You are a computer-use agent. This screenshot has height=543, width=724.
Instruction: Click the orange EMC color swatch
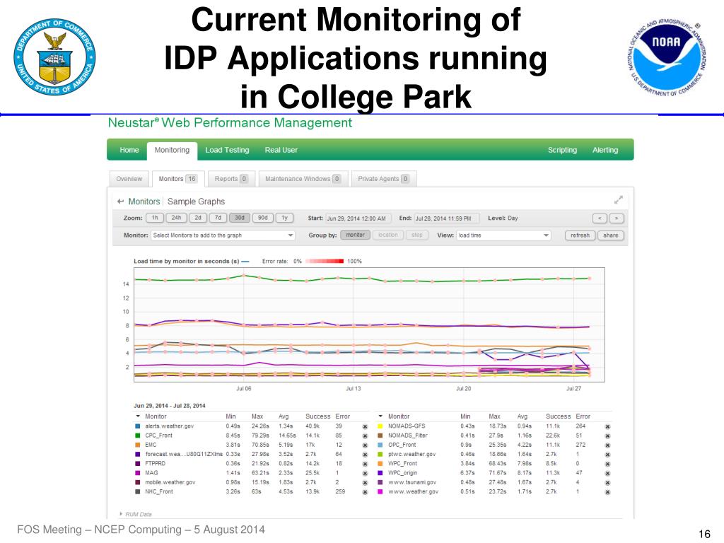click(x=137, y=445)
